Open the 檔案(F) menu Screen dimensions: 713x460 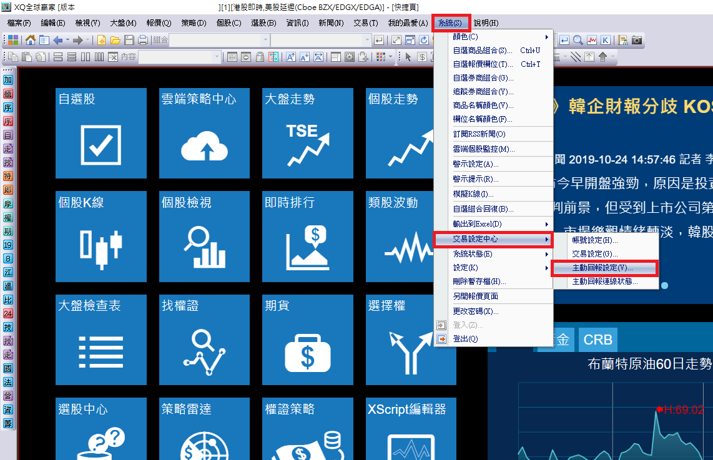(19, 23)
